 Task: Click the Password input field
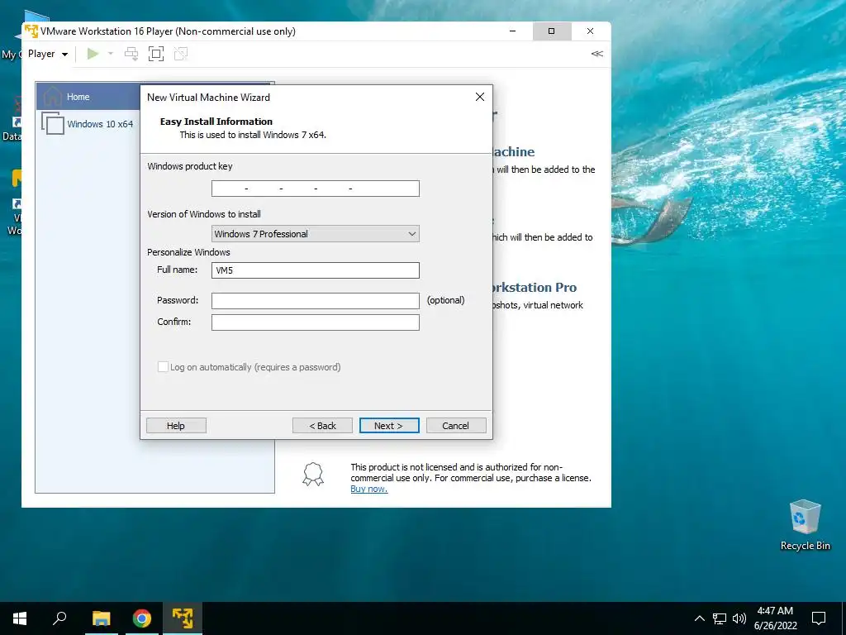coord(315,301)
